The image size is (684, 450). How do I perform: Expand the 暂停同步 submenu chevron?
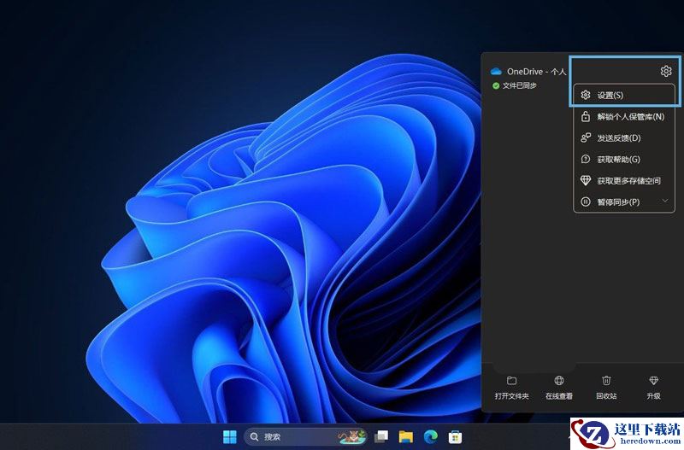(x=665, y=201)
